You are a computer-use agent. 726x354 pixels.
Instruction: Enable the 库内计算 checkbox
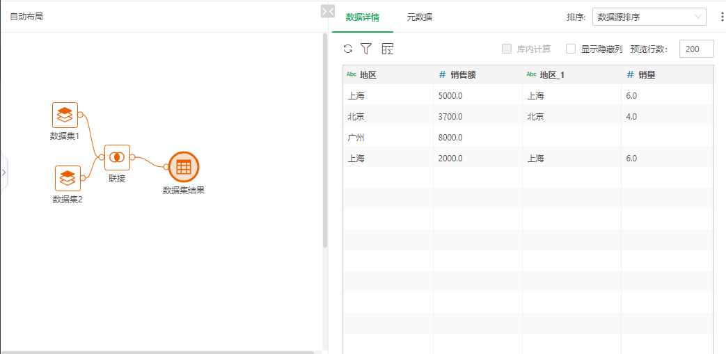[507, 49]
